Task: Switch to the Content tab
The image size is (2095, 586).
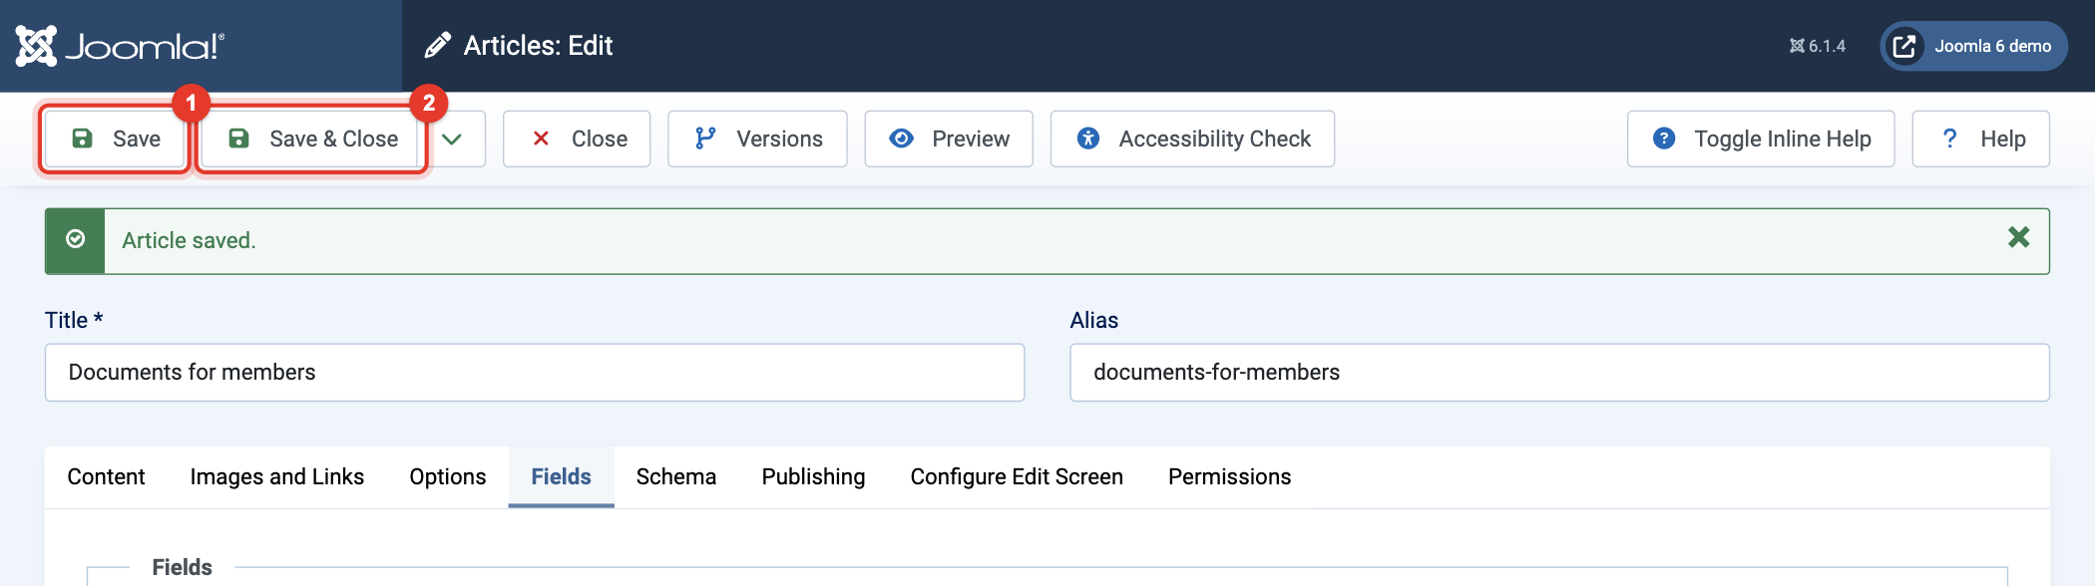Action: pos(106,476)
